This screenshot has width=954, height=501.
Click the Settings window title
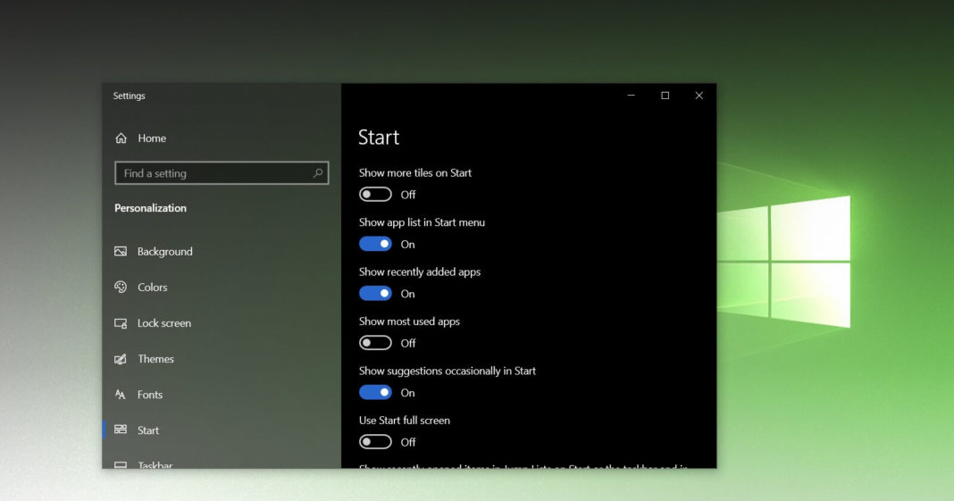[129, 96]
